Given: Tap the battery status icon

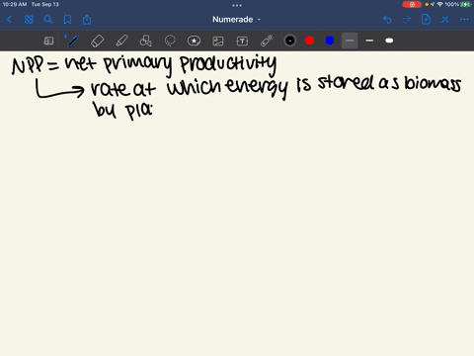Looking at the screenshot, I should coord(466,4).
